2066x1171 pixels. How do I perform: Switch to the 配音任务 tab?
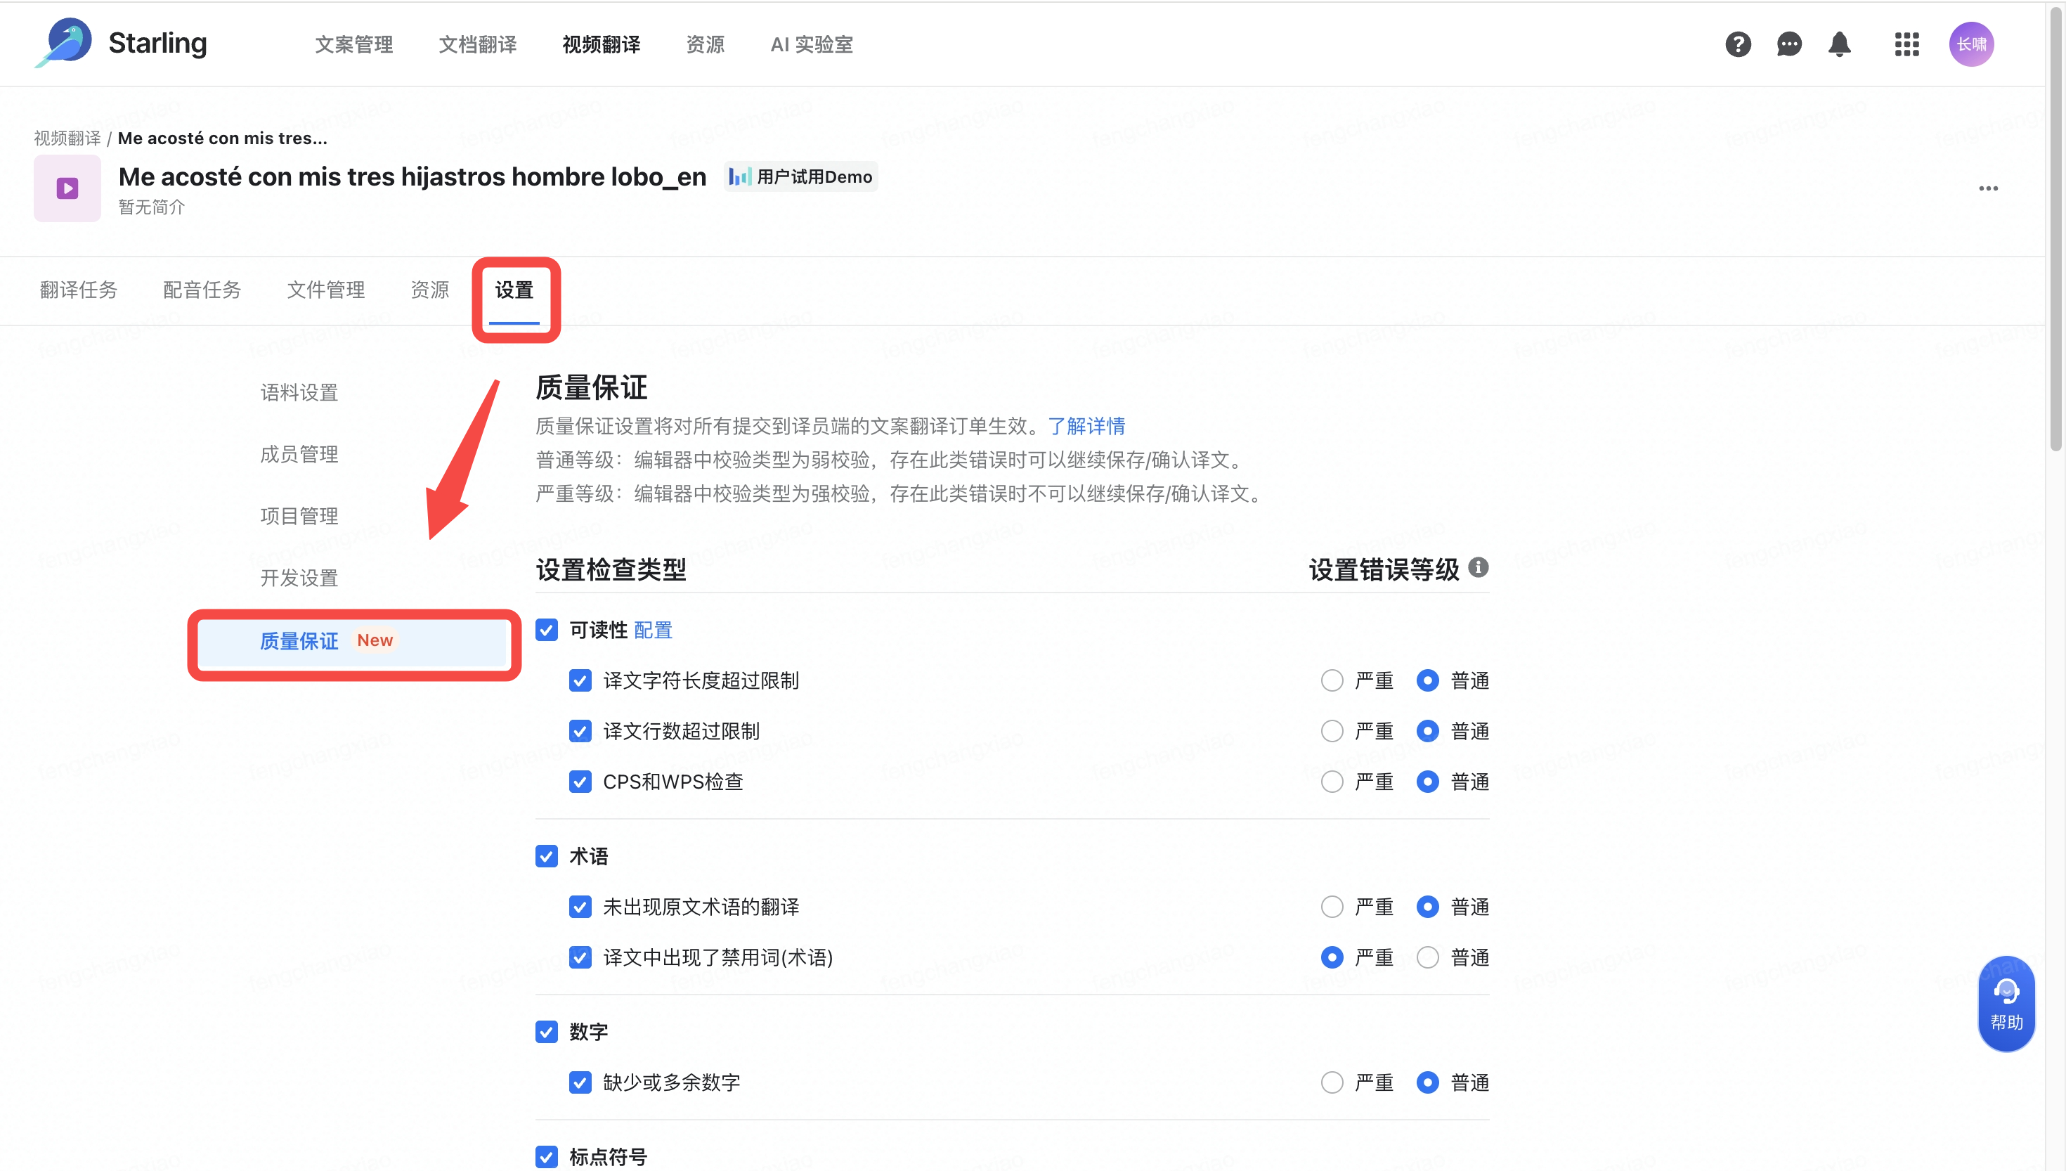pyautogui.click(x=202, y=290)
